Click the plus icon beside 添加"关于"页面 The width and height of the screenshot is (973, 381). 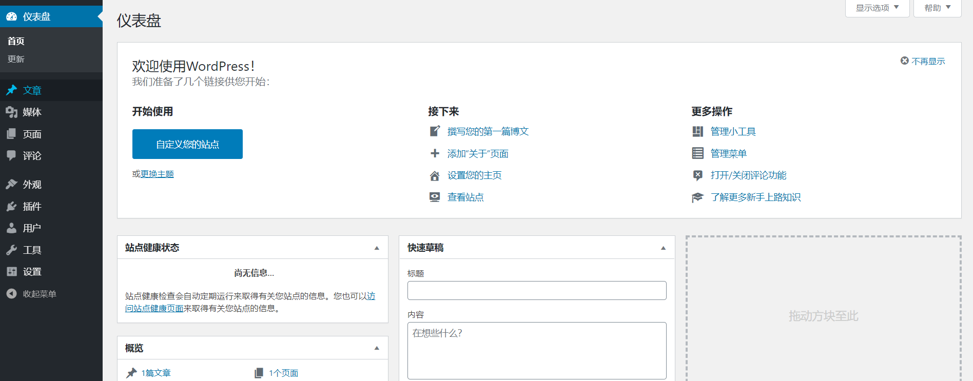[x=435, y=153]
